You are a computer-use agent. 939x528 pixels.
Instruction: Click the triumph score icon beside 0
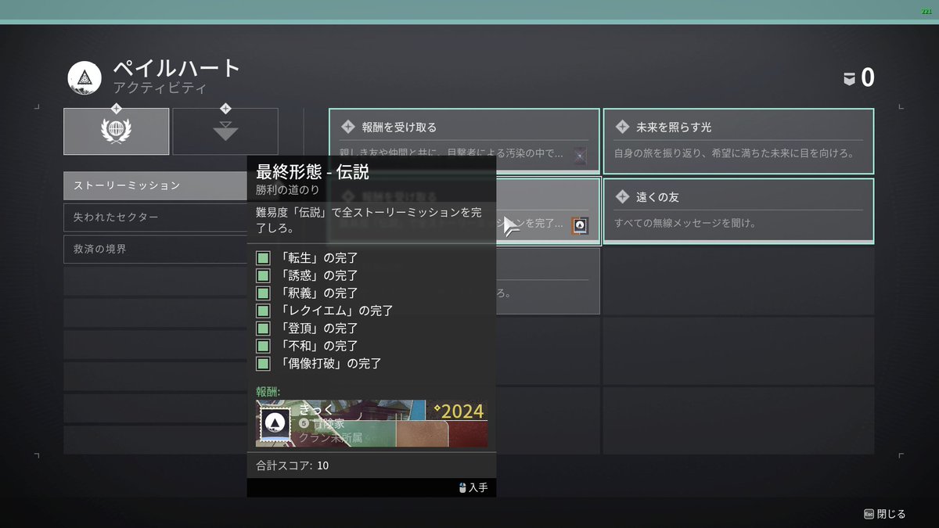[x=848, y=77]
